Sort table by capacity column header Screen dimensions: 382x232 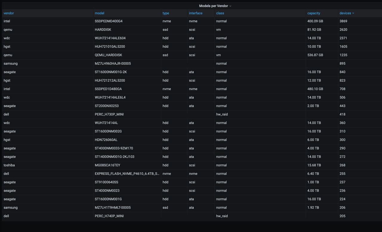(x=314, y=13)
